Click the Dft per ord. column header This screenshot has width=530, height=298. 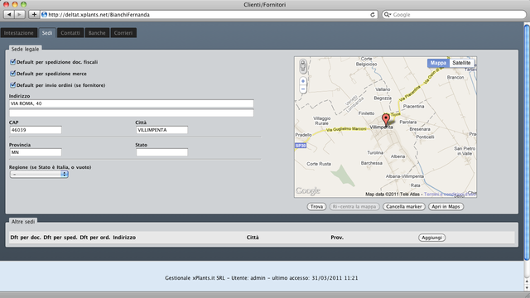95,238
